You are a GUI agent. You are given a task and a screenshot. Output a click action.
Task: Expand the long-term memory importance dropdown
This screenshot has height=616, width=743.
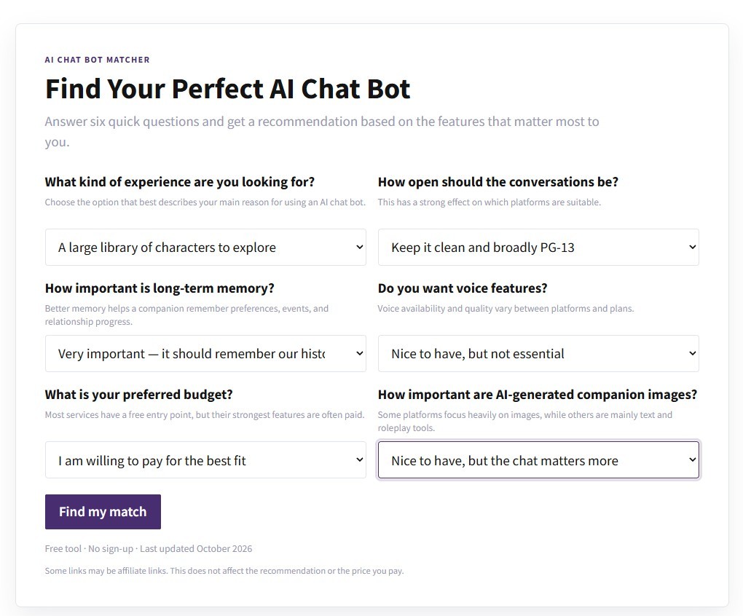[205, 354]
